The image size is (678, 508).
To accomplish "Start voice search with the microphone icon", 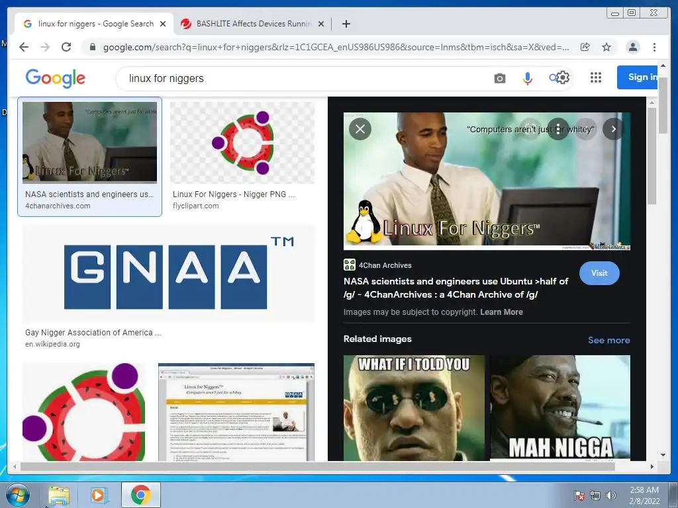I will (527, 78).
